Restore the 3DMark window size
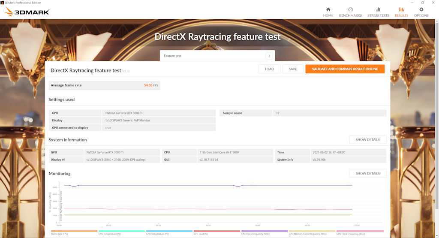 tap(422, 3)
